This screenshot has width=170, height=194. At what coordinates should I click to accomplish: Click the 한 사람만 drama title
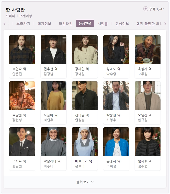click(15, 10)
